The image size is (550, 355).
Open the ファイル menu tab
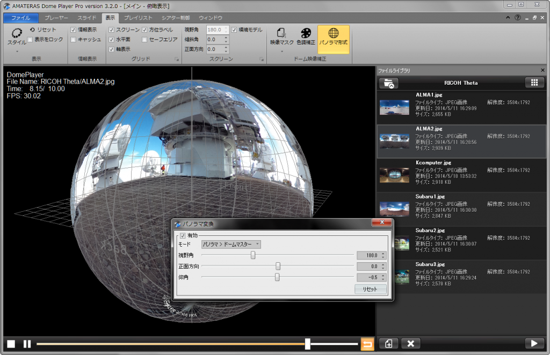pos(20,18)
